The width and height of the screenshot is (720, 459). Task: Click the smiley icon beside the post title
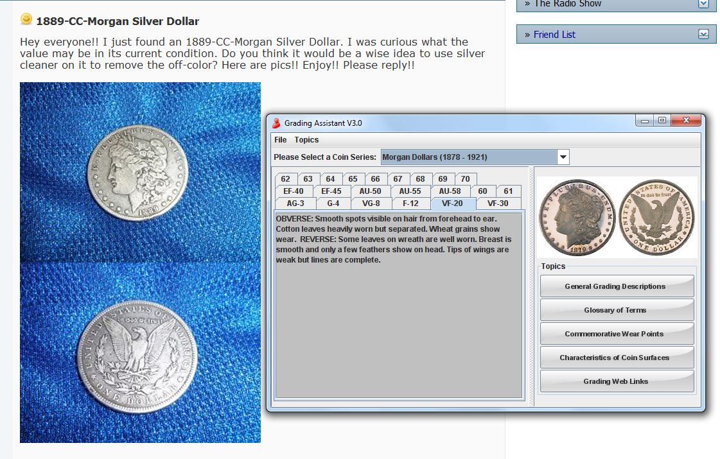(x=26, y=20)
